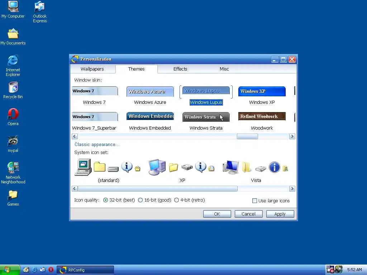Screen dimensions: 367x275
Task: Click skin list right scroll arrow
Action: point(292,136)
